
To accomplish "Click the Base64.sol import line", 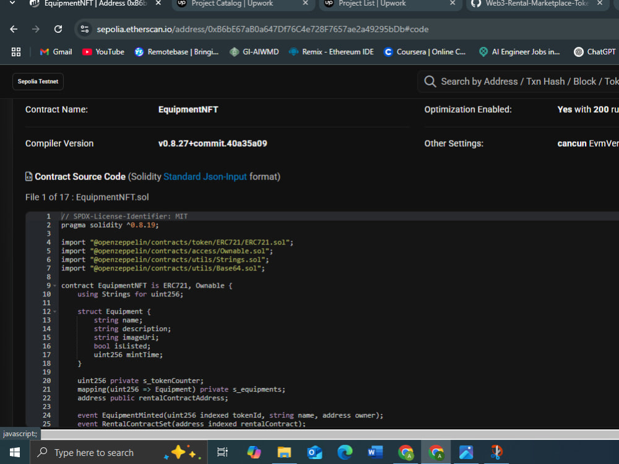I will (x=163, y=269).
